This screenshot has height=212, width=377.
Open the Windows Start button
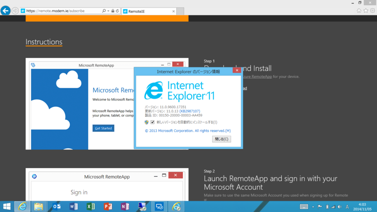(7, 206)
